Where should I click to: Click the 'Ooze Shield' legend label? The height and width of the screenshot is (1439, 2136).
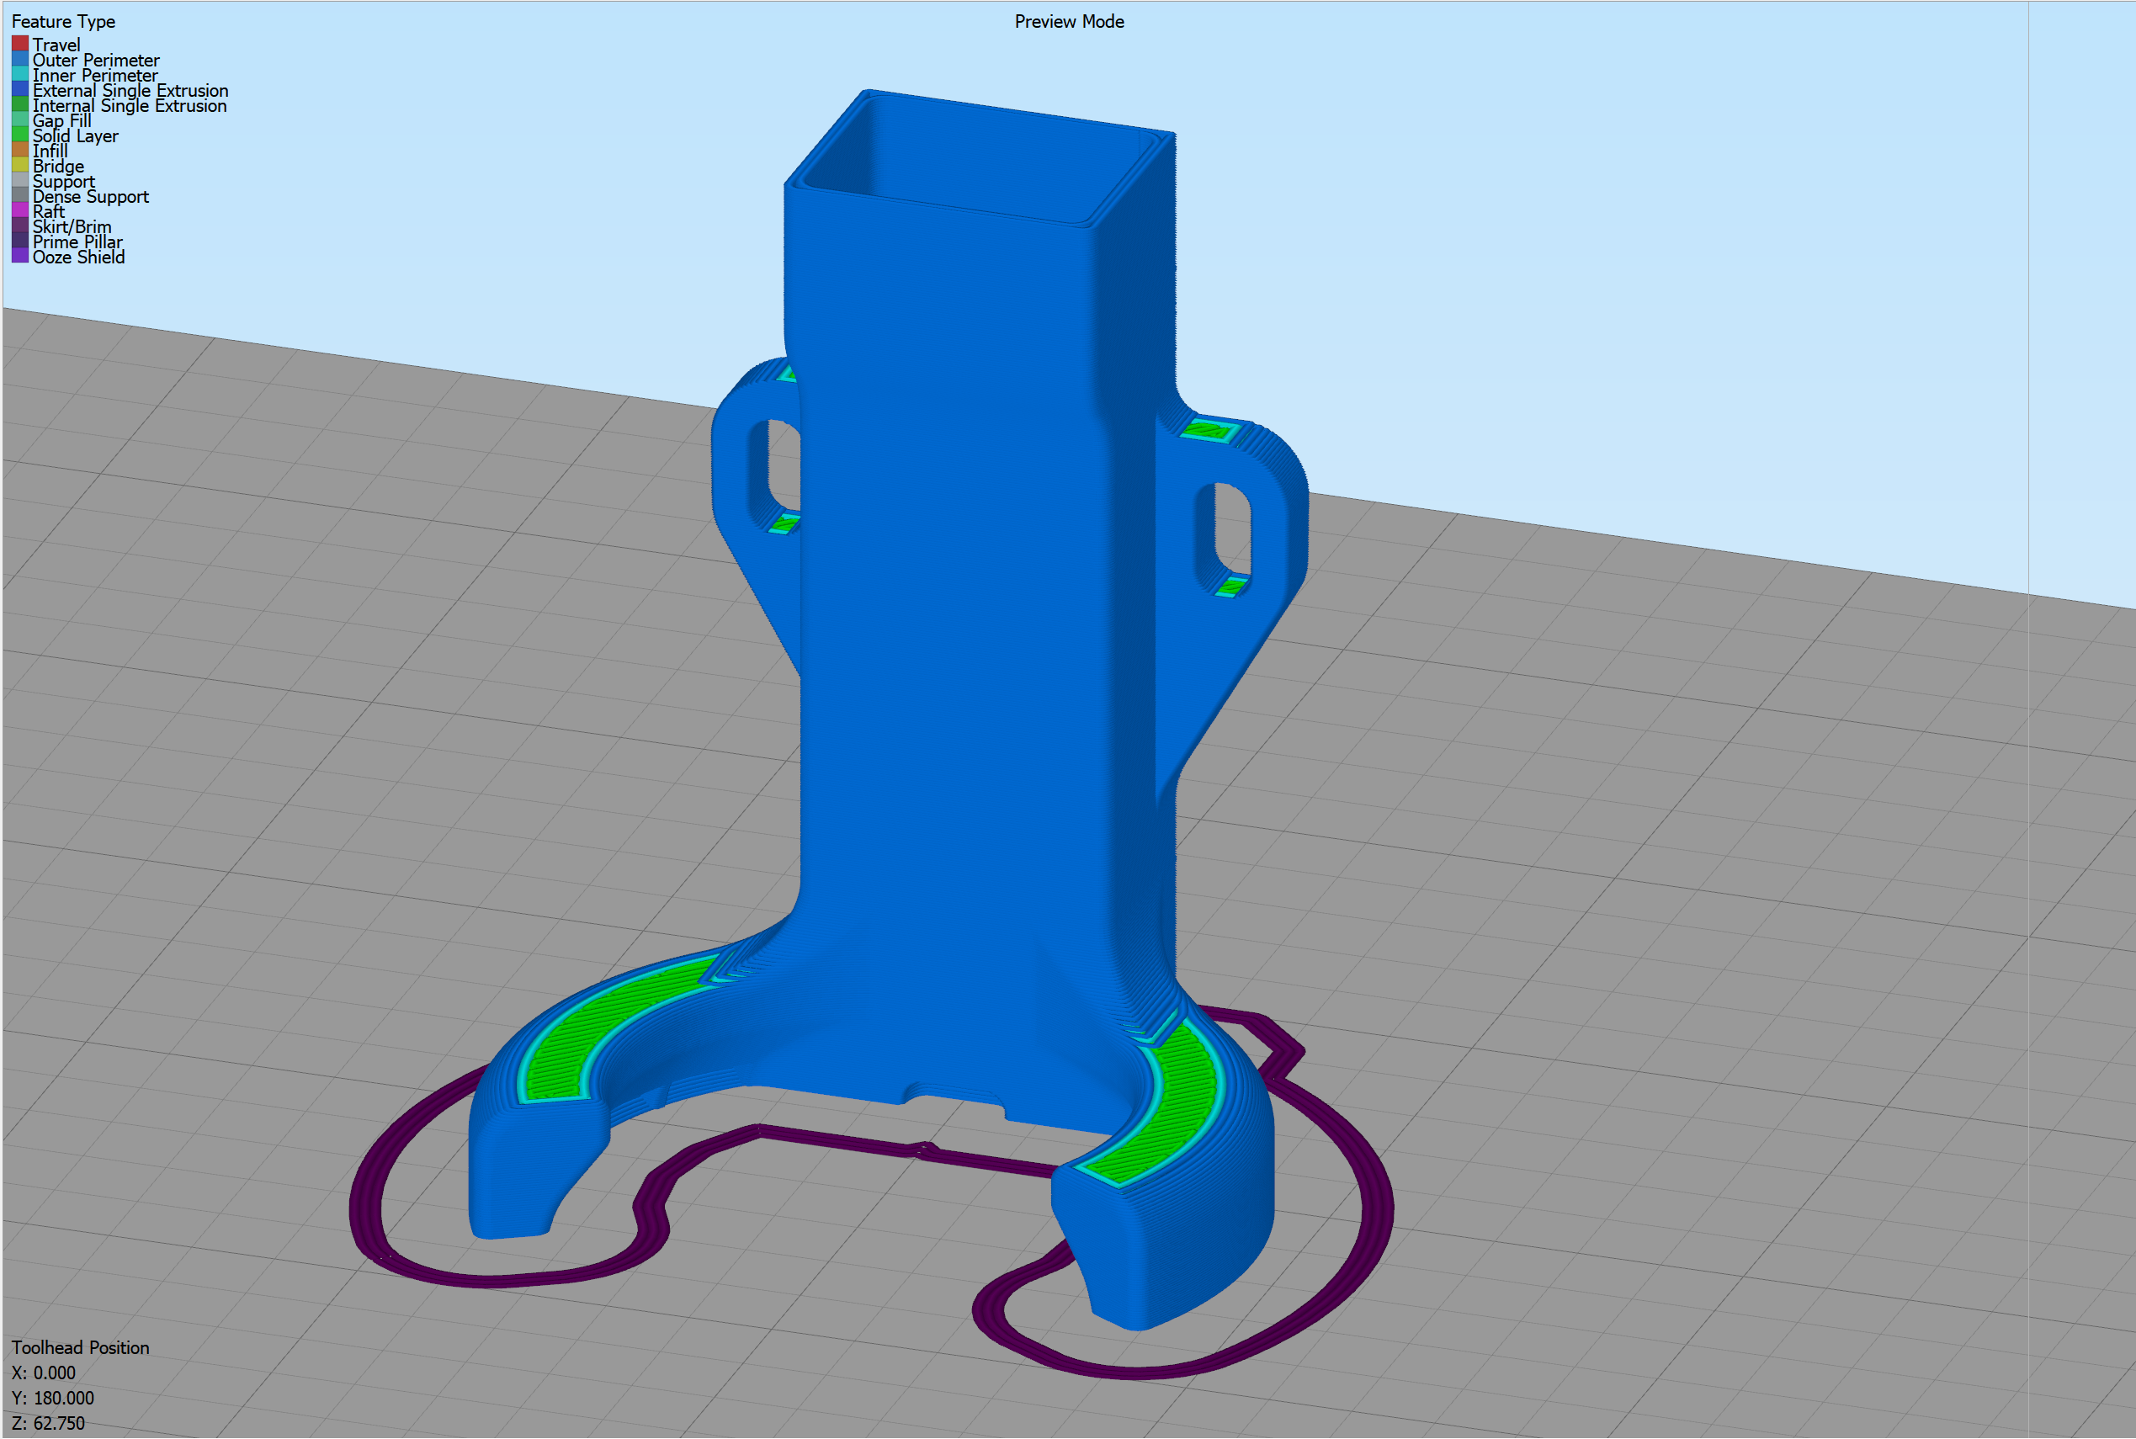[x=78, y=257]
